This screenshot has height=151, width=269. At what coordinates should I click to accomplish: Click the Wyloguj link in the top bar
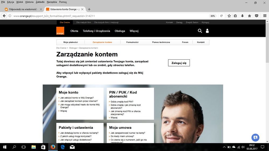pos(205,22)
